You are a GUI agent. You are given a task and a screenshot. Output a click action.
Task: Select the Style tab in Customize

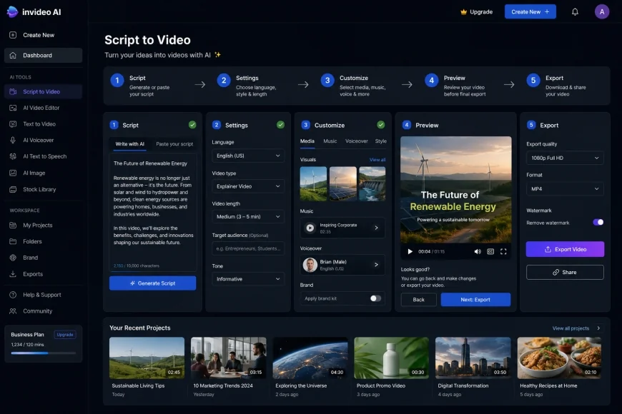point(380,141)
